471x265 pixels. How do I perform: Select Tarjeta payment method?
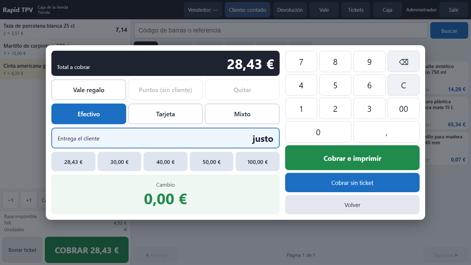coord(166,114)
